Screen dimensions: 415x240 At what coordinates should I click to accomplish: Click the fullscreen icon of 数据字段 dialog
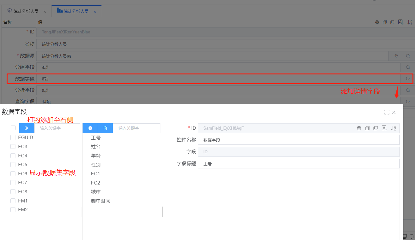[387, 112]
